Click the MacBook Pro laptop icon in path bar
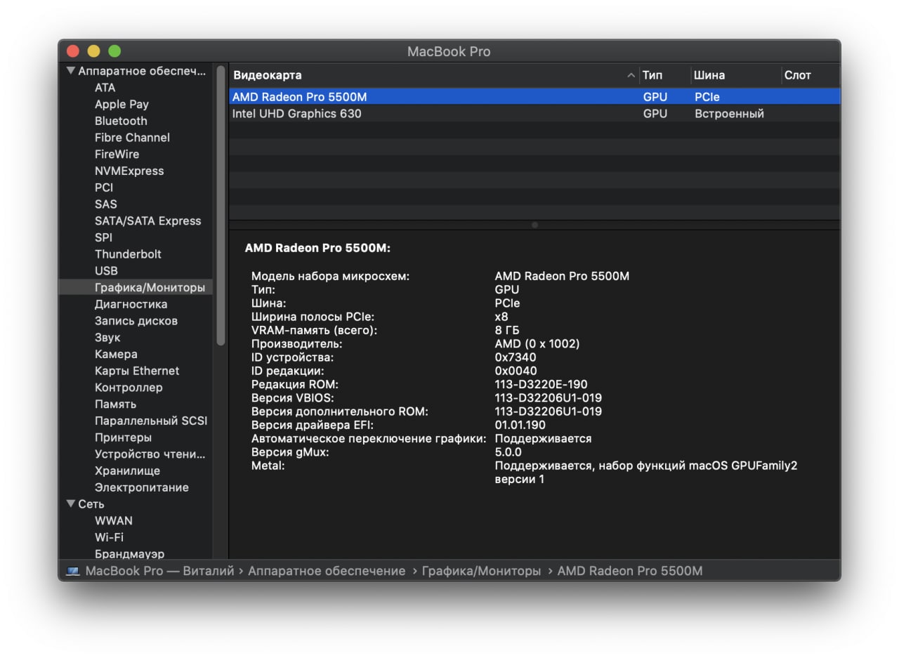899x658 pixels. click(x=73, y=571)
